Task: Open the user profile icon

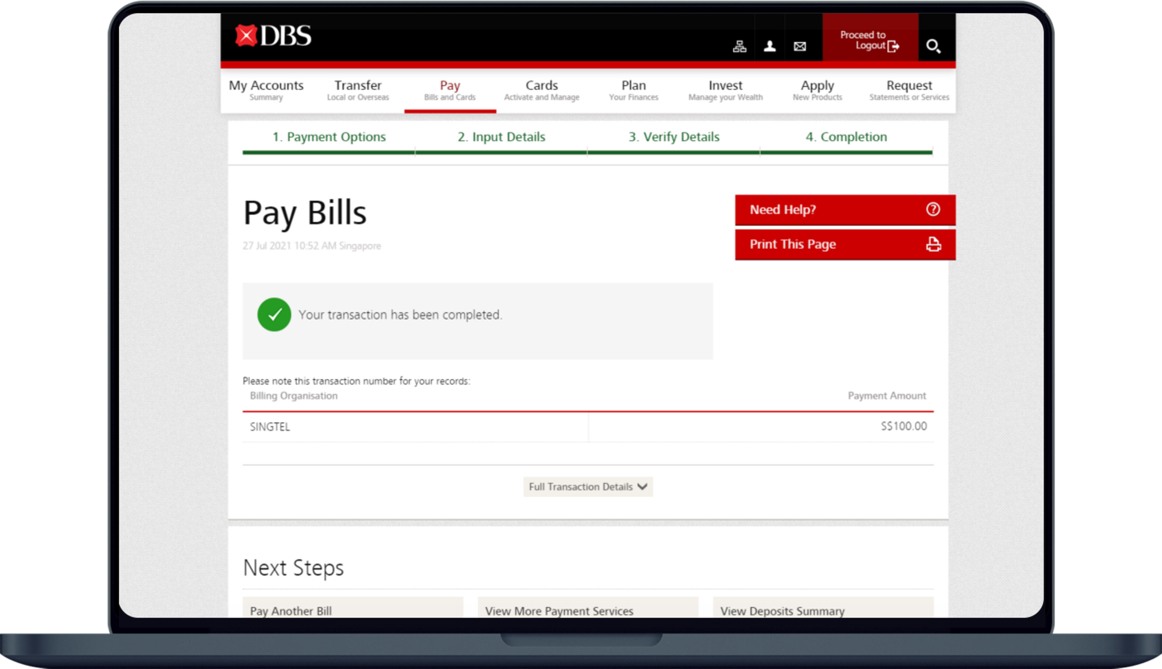Action: pos(769,46)
